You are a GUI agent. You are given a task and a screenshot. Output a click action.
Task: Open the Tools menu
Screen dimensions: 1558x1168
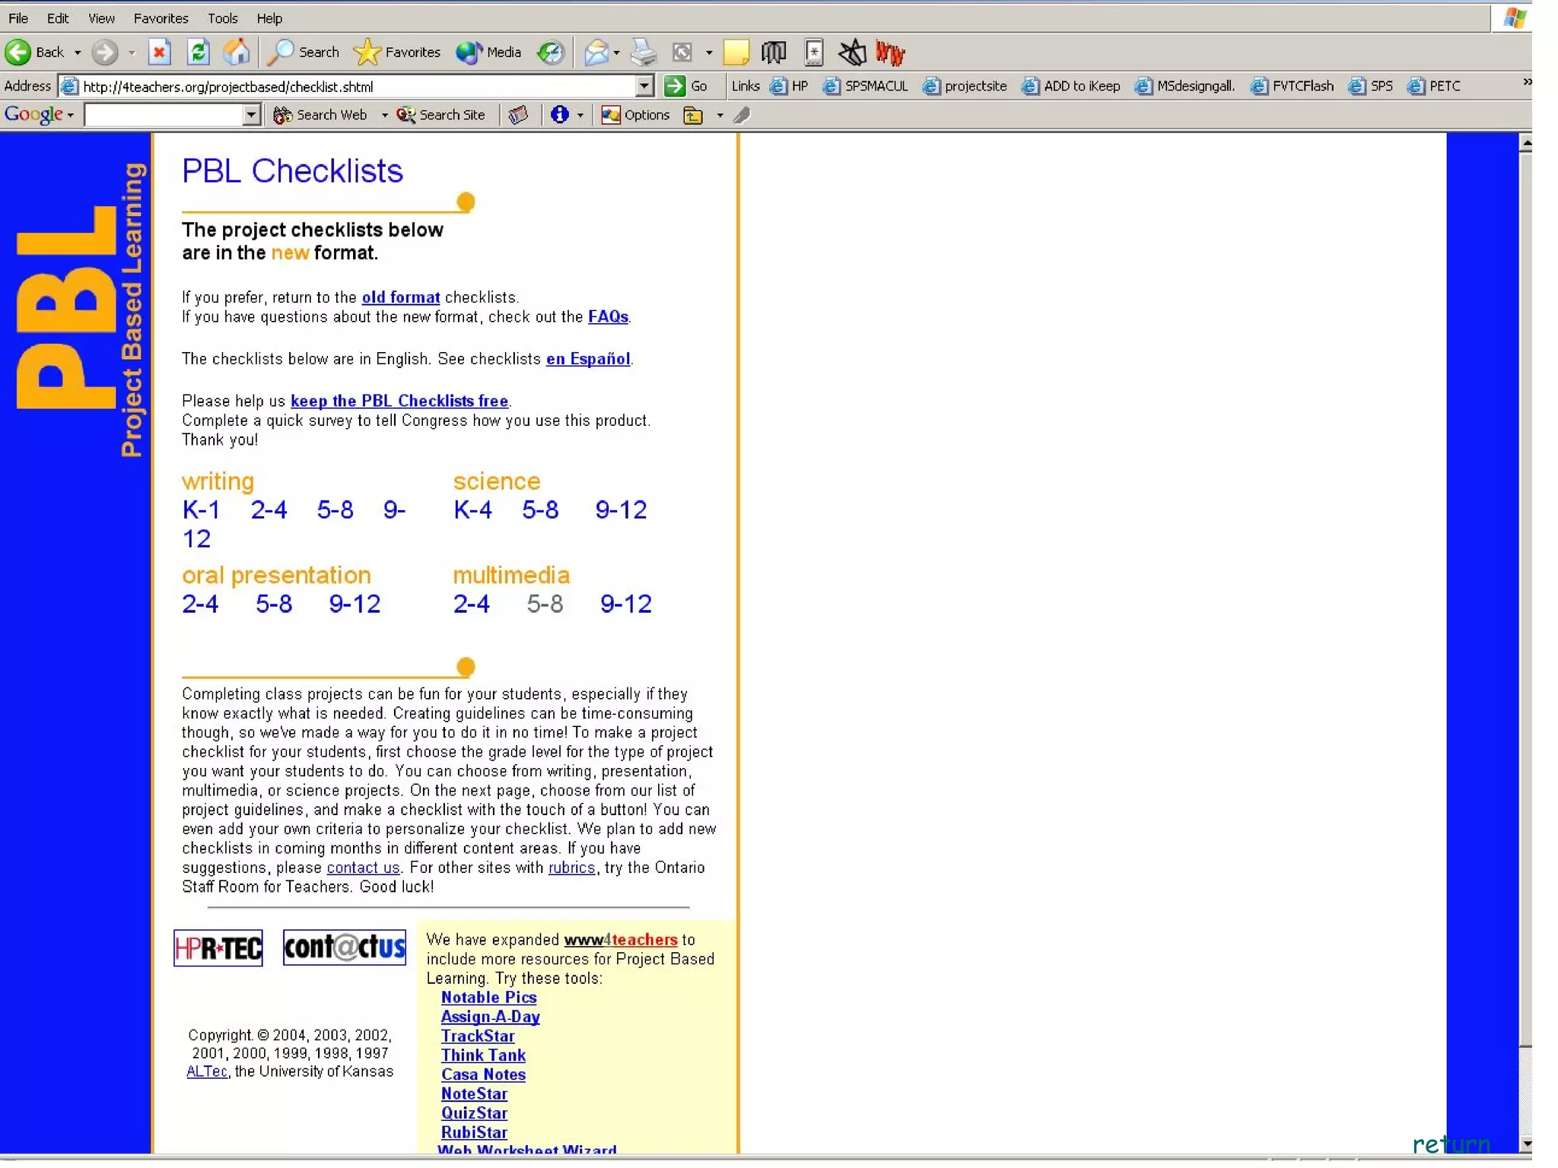(222, 18)
